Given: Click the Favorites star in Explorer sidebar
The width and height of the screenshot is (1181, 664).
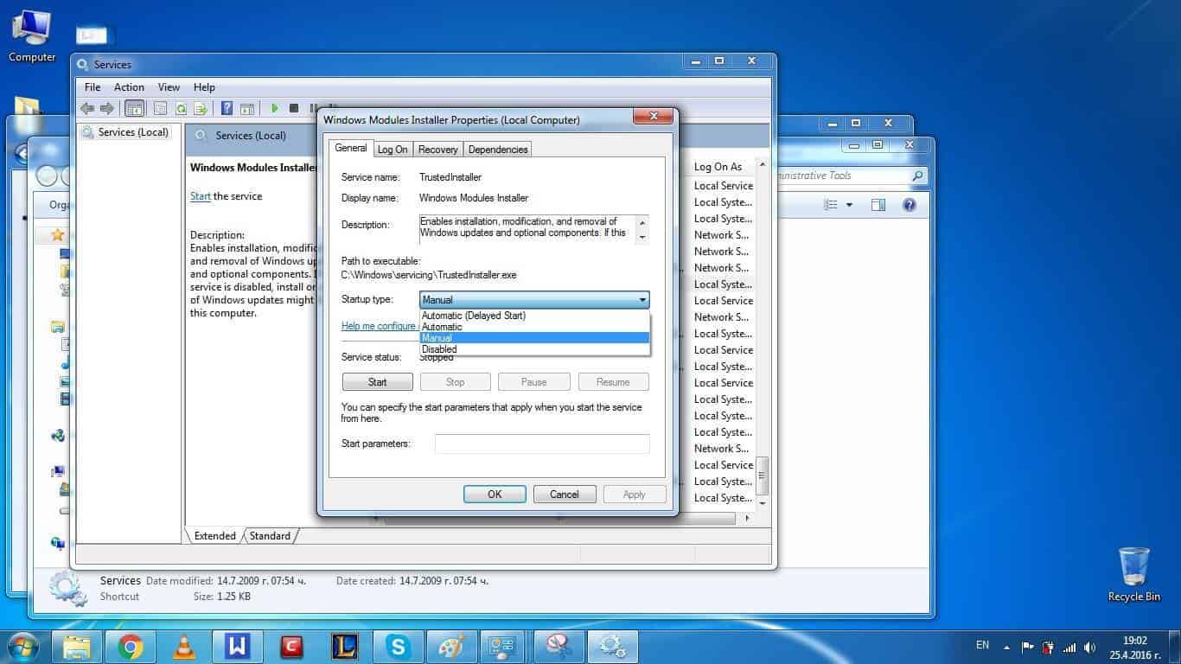Looking at the screenshot, I should (57, 234).
